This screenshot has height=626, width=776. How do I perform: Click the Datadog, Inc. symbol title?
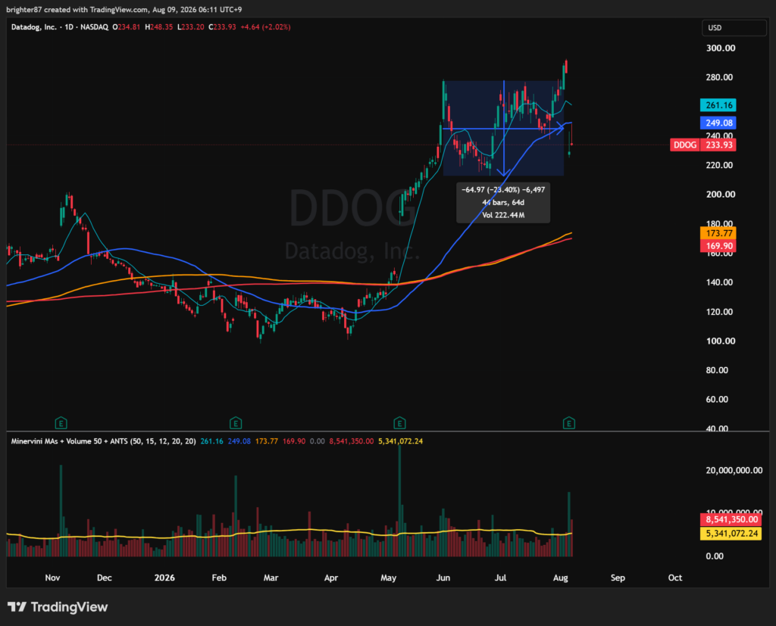33,27
